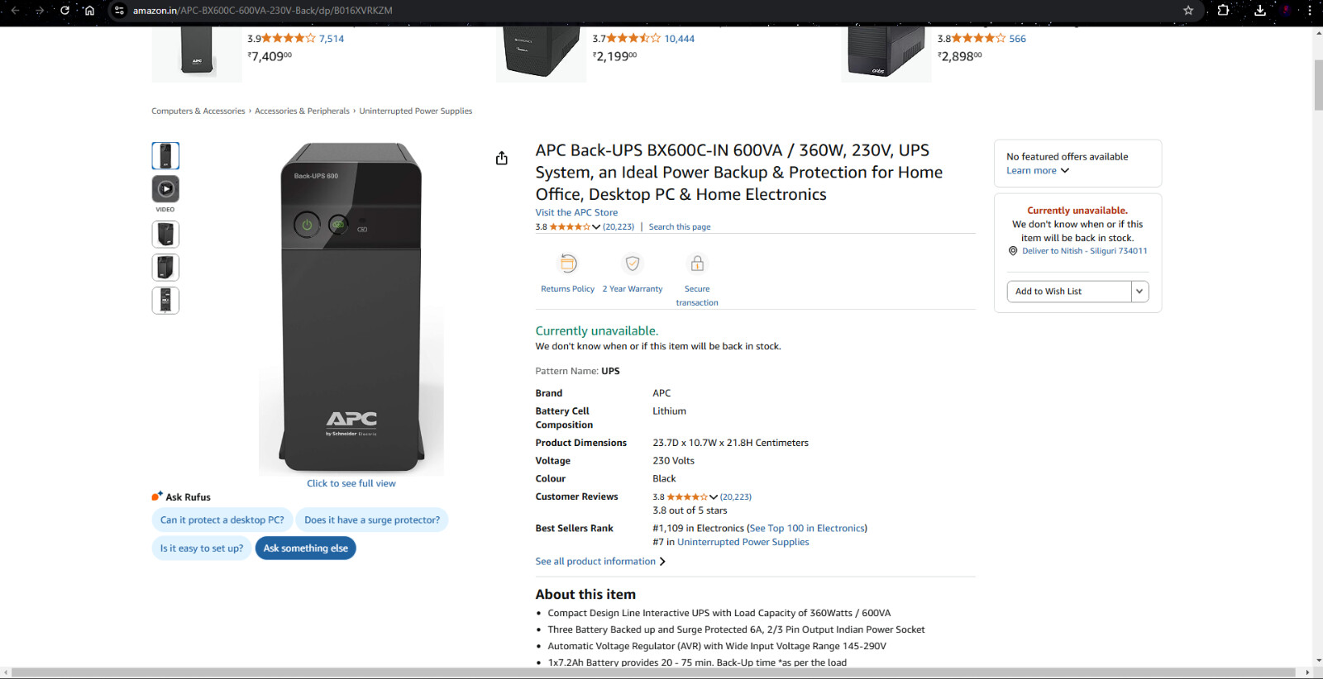The height and width of the screenshot is (679, 1323).
Task: Expand the Customer Reviews rating chevron
Action: coord(714,497)
